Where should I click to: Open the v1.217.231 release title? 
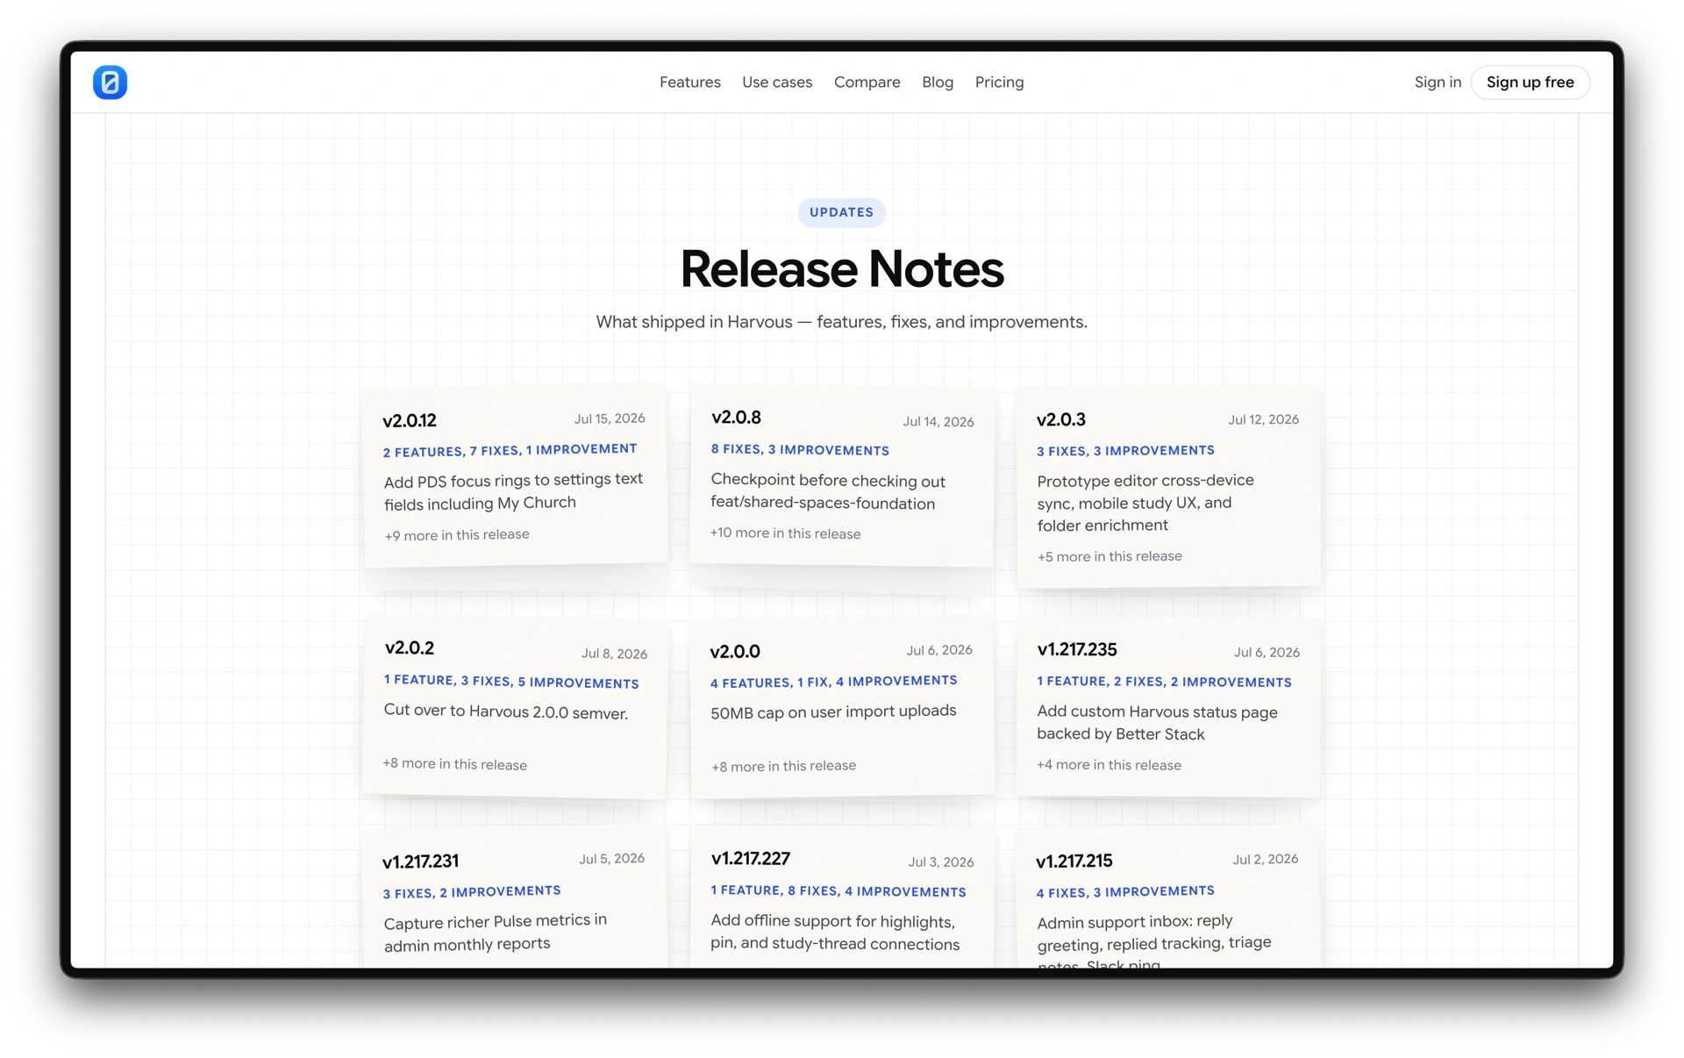[x=420, y=861]
